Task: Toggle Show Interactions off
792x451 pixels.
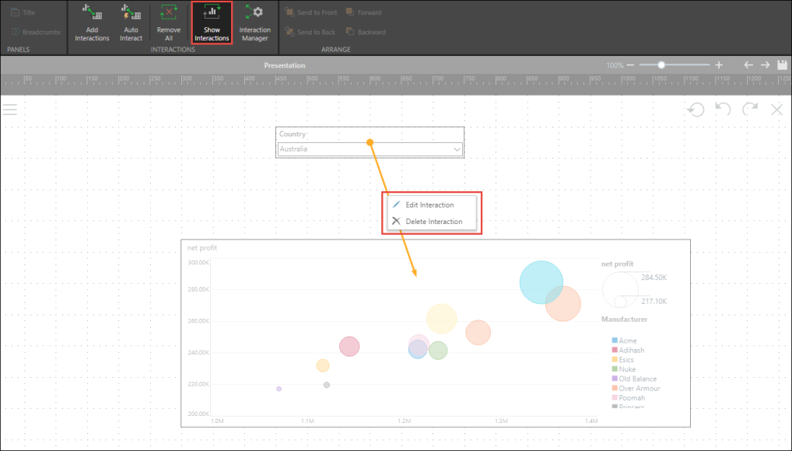Action: (212, 22)
